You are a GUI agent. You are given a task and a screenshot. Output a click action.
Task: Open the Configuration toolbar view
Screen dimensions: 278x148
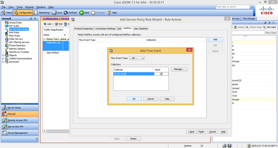[23, 13]
